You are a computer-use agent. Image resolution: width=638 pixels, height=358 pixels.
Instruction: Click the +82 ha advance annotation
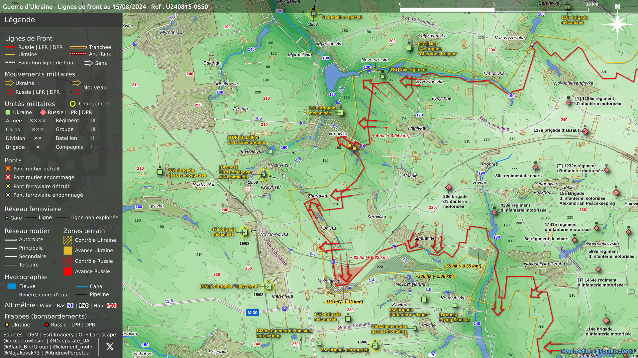(369, 257)
